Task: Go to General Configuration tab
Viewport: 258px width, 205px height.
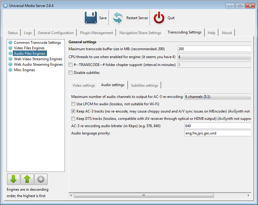Action: click(56, 33)
